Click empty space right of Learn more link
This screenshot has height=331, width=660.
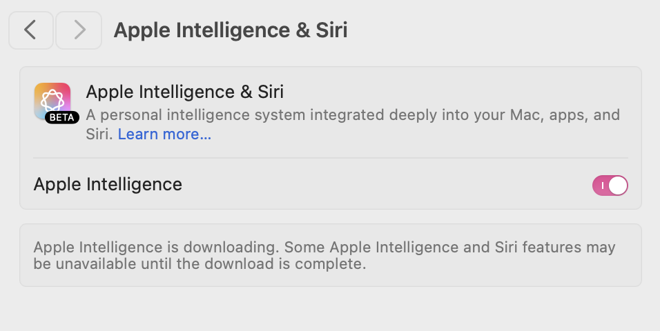pos(414,135)
